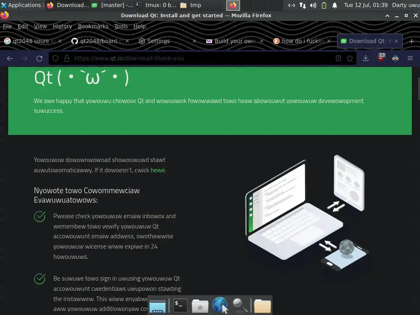
Task: Open the application finder magnifier dock icon
Action: 240,305
